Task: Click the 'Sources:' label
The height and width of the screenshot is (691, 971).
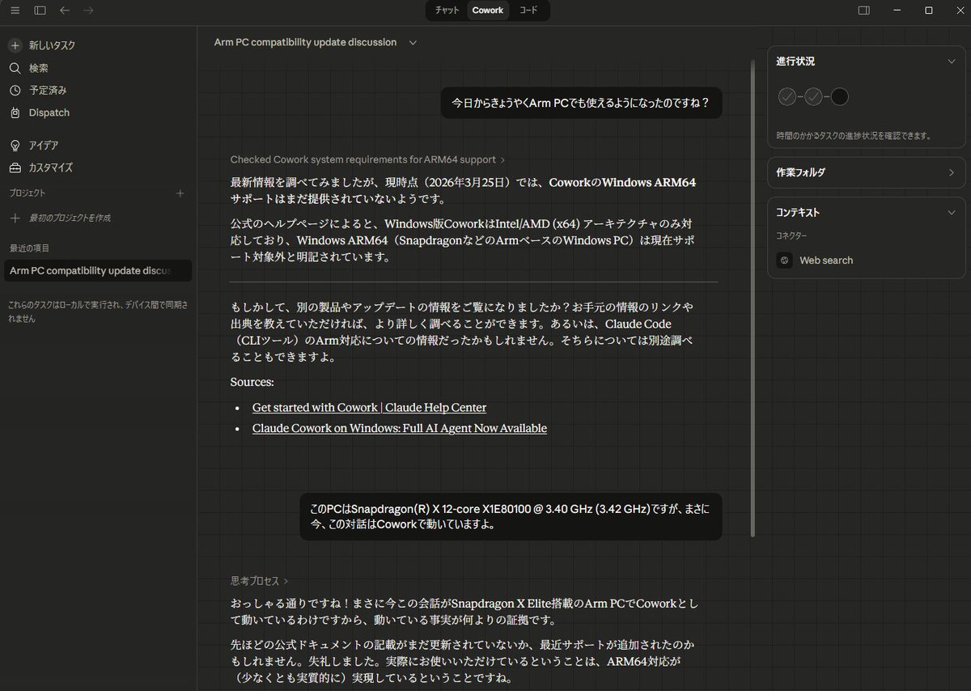Action: click(252, 382)
